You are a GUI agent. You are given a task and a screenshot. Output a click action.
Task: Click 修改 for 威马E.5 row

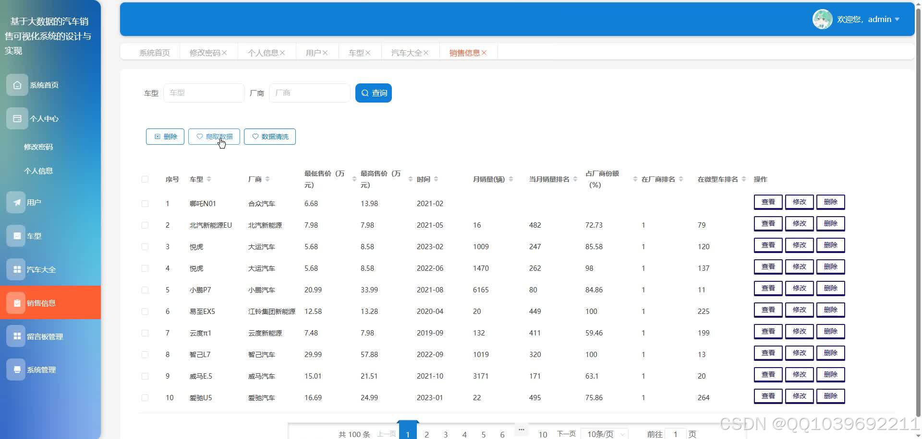[800, 375]
